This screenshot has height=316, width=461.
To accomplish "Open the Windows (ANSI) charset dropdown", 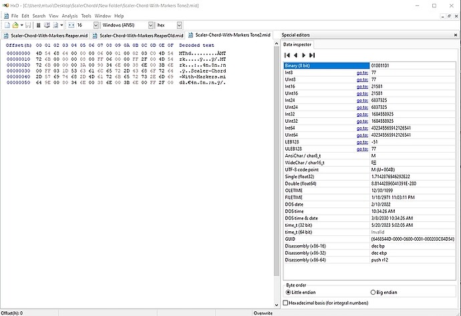I will click(151, 25).
